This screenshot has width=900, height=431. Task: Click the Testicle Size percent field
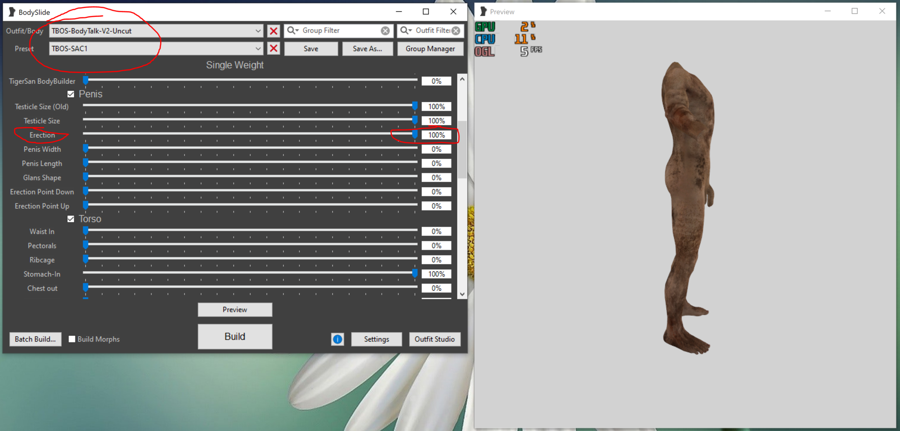tap(436, 121)
